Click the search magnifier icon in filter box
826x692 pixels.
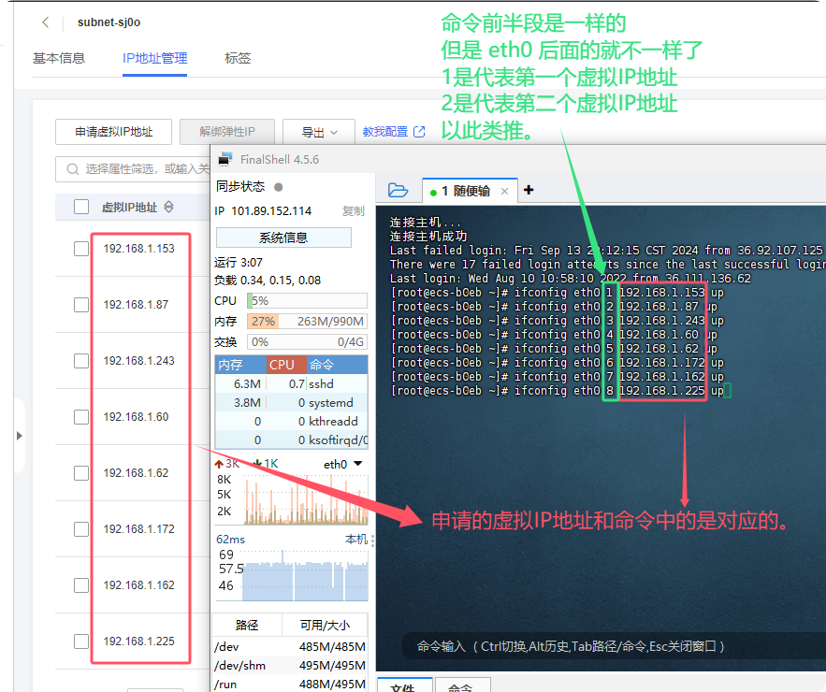(x=71, y=169)
